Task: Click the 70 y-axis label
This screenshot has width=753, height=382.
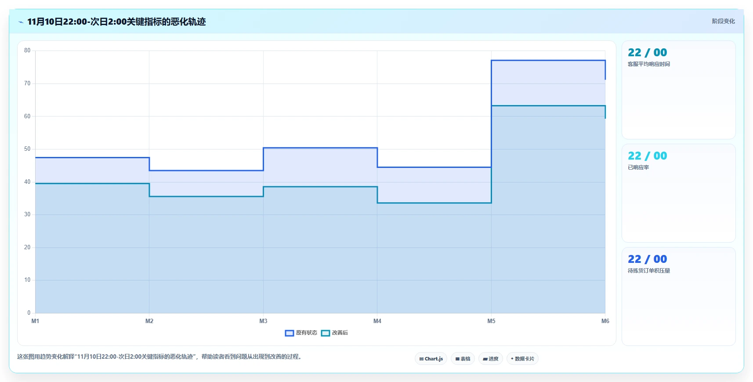Action: click(x=27, y=84)
